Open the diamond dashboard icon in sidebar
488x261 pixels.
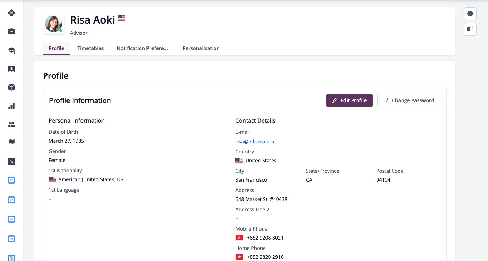click(11, 13)
